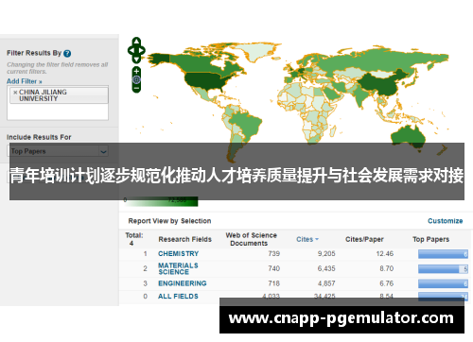Click Chemistry top papers bar

tap(443, 254)
